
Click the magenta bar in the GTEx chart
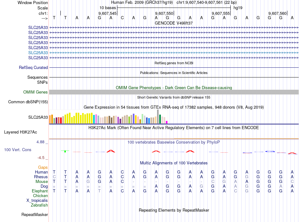[x=166, y=122]
